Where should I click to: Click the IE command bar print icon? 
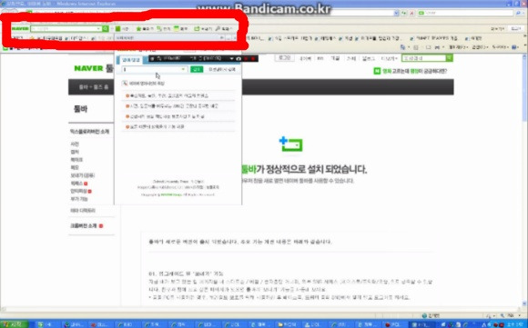pyautogui.click(x=437, y=48)
